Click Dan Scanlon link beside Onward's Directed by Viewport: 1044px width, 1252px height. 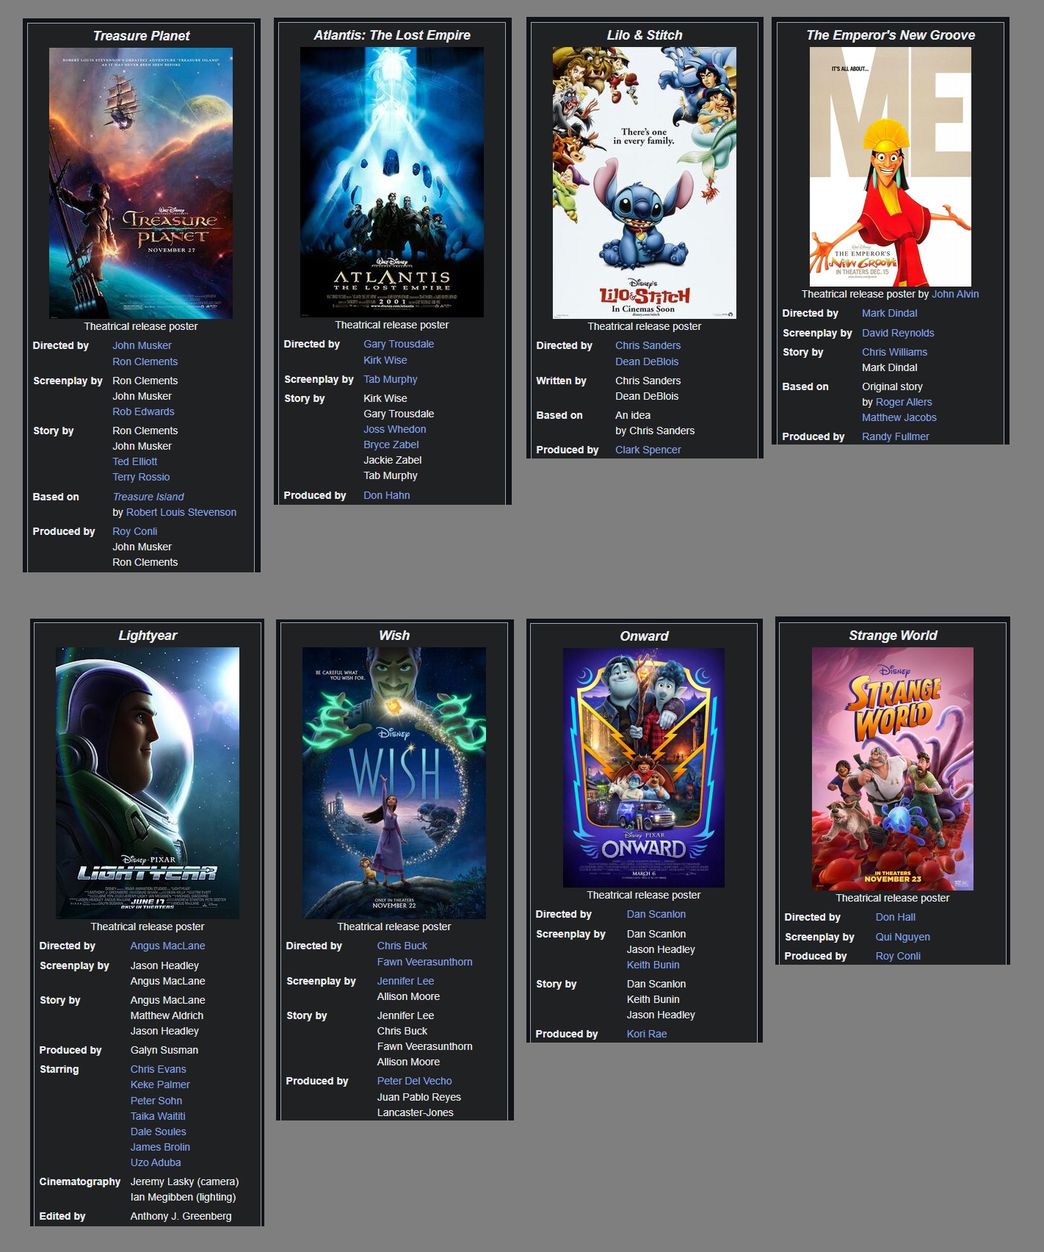[656, 914]
